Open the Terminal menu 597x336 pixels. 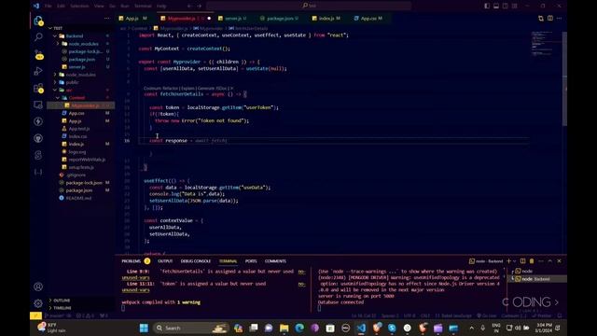point(143,7)
